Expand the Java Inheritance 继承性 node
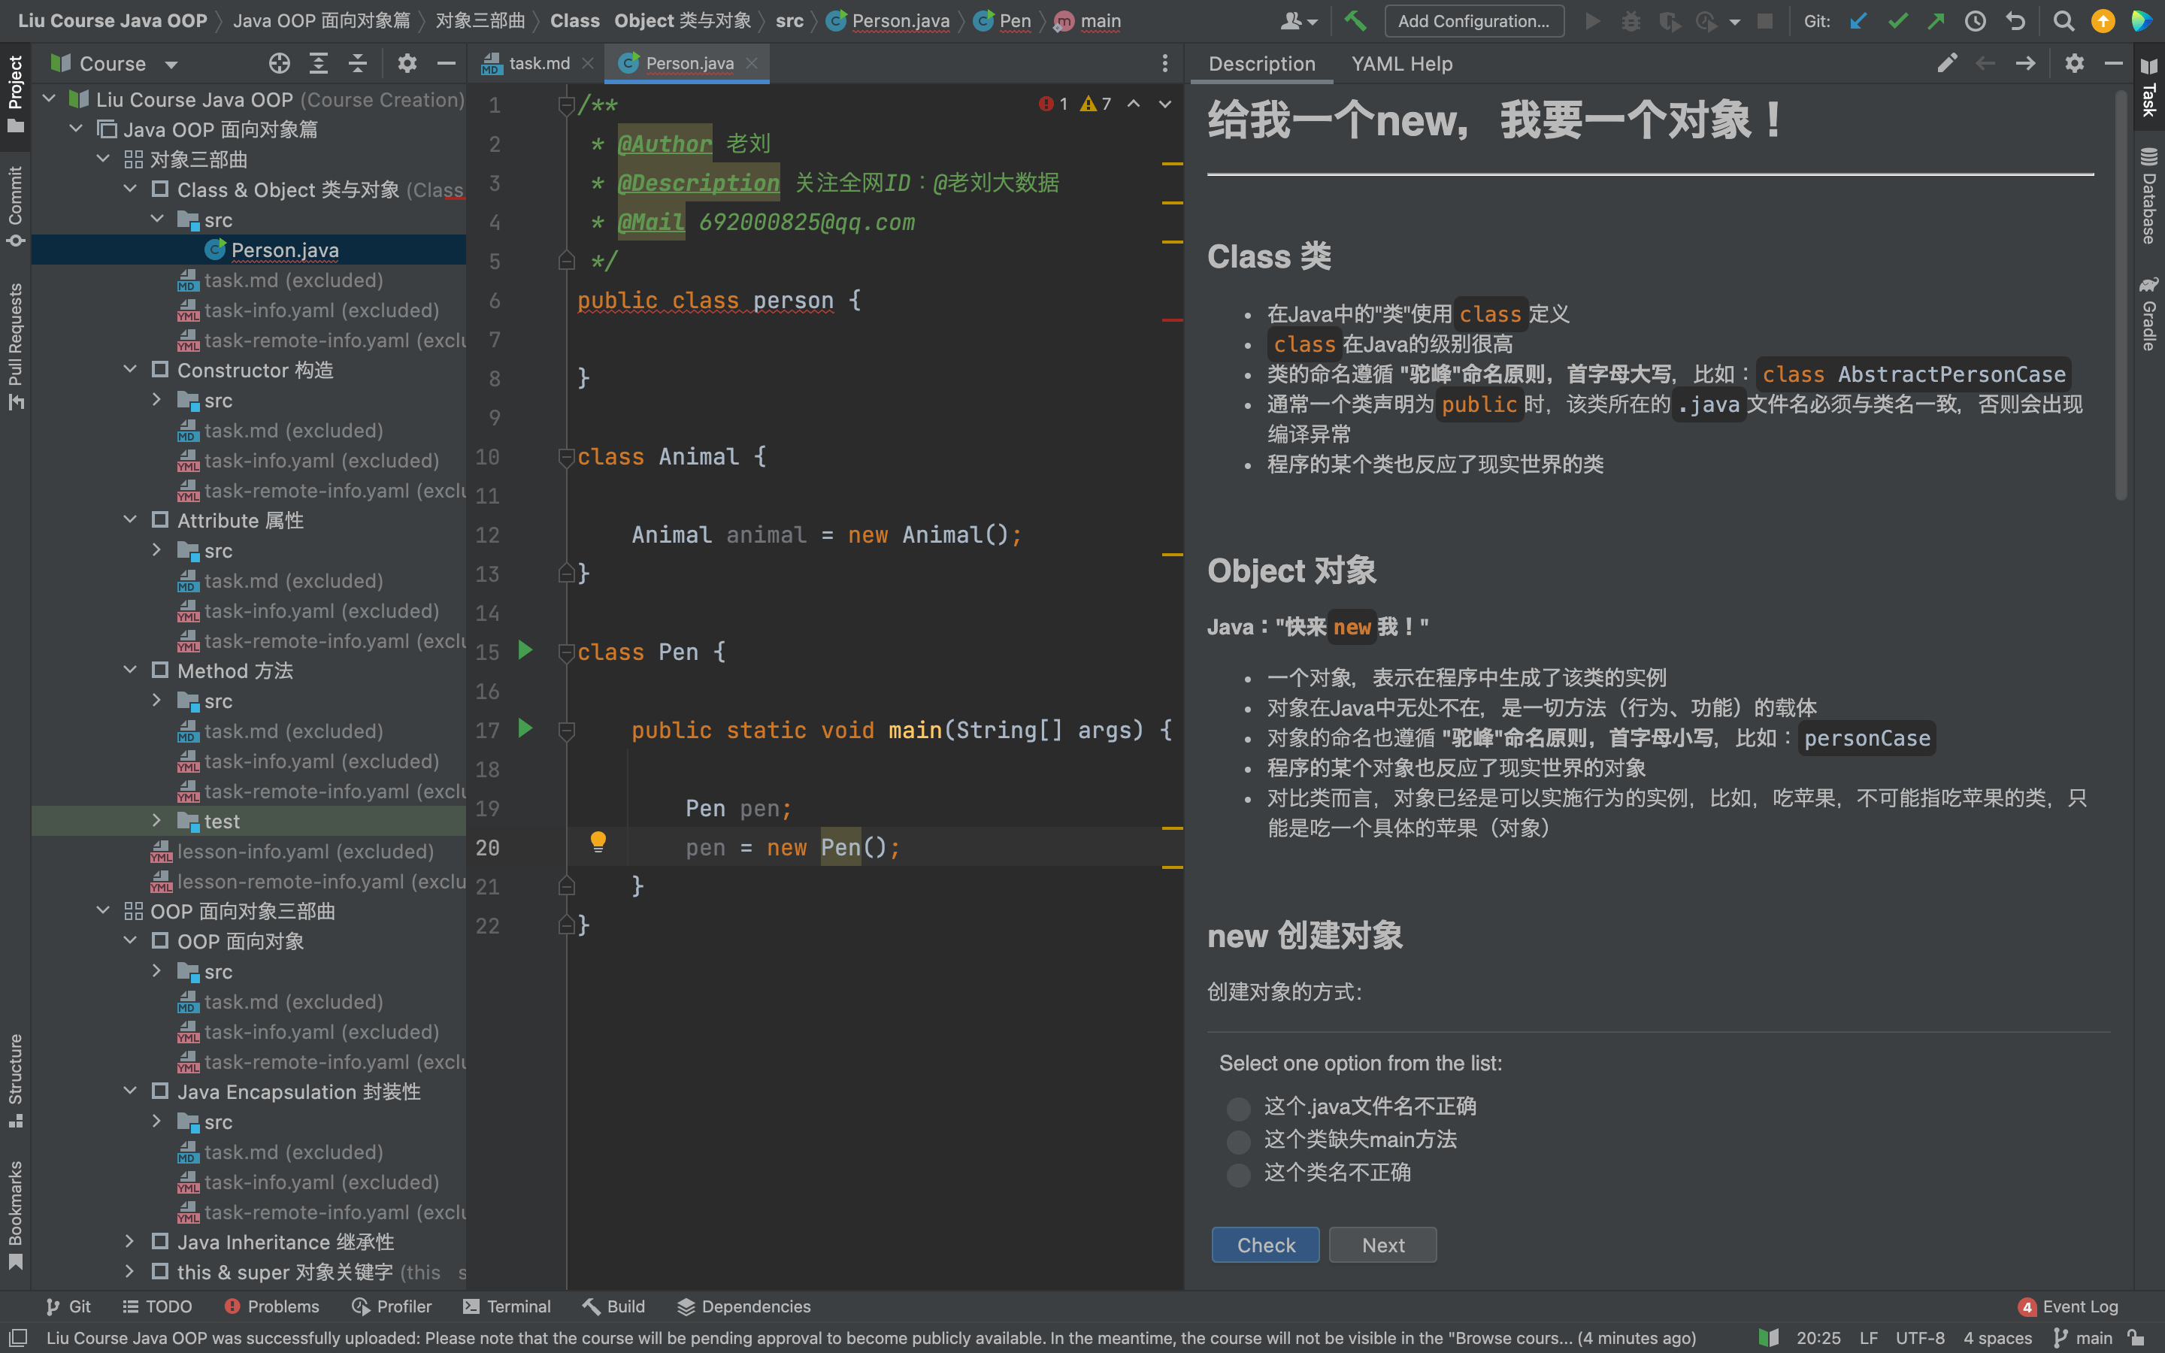The width and height of the screenshot is (2165, 1353). [130, 1242]
